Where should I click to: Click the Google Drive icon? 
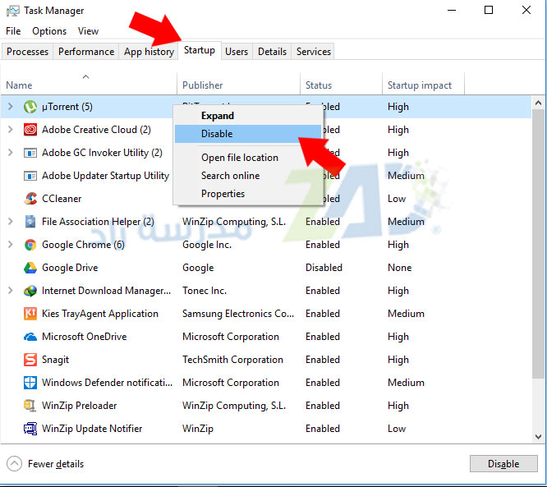pyautogui.click(x=30, y=268)
